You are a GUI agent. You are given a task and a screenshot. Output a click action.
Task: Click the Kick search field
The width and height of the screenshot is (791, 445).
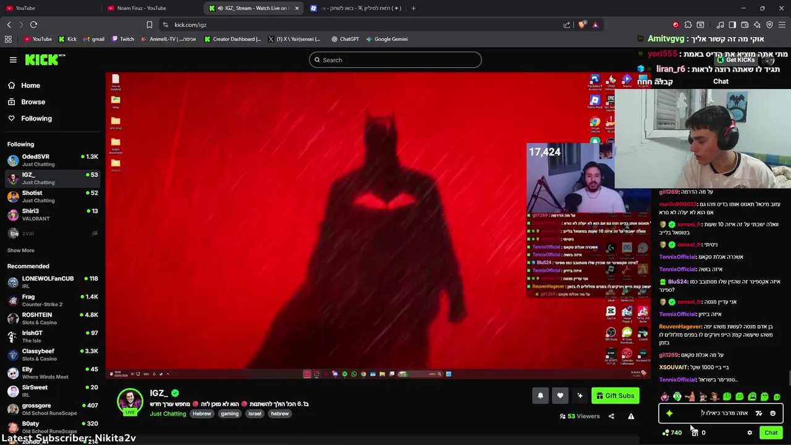click(x=395, y=60)
